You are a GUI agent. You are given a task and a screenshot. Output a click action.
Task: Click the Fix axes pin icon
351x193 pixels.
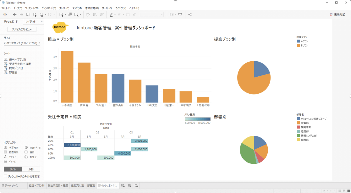tap(134, 14)
